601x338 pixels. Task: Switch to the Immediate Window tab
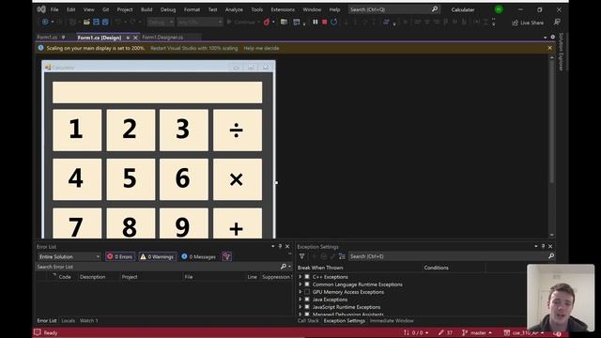(x=392, y=320)
